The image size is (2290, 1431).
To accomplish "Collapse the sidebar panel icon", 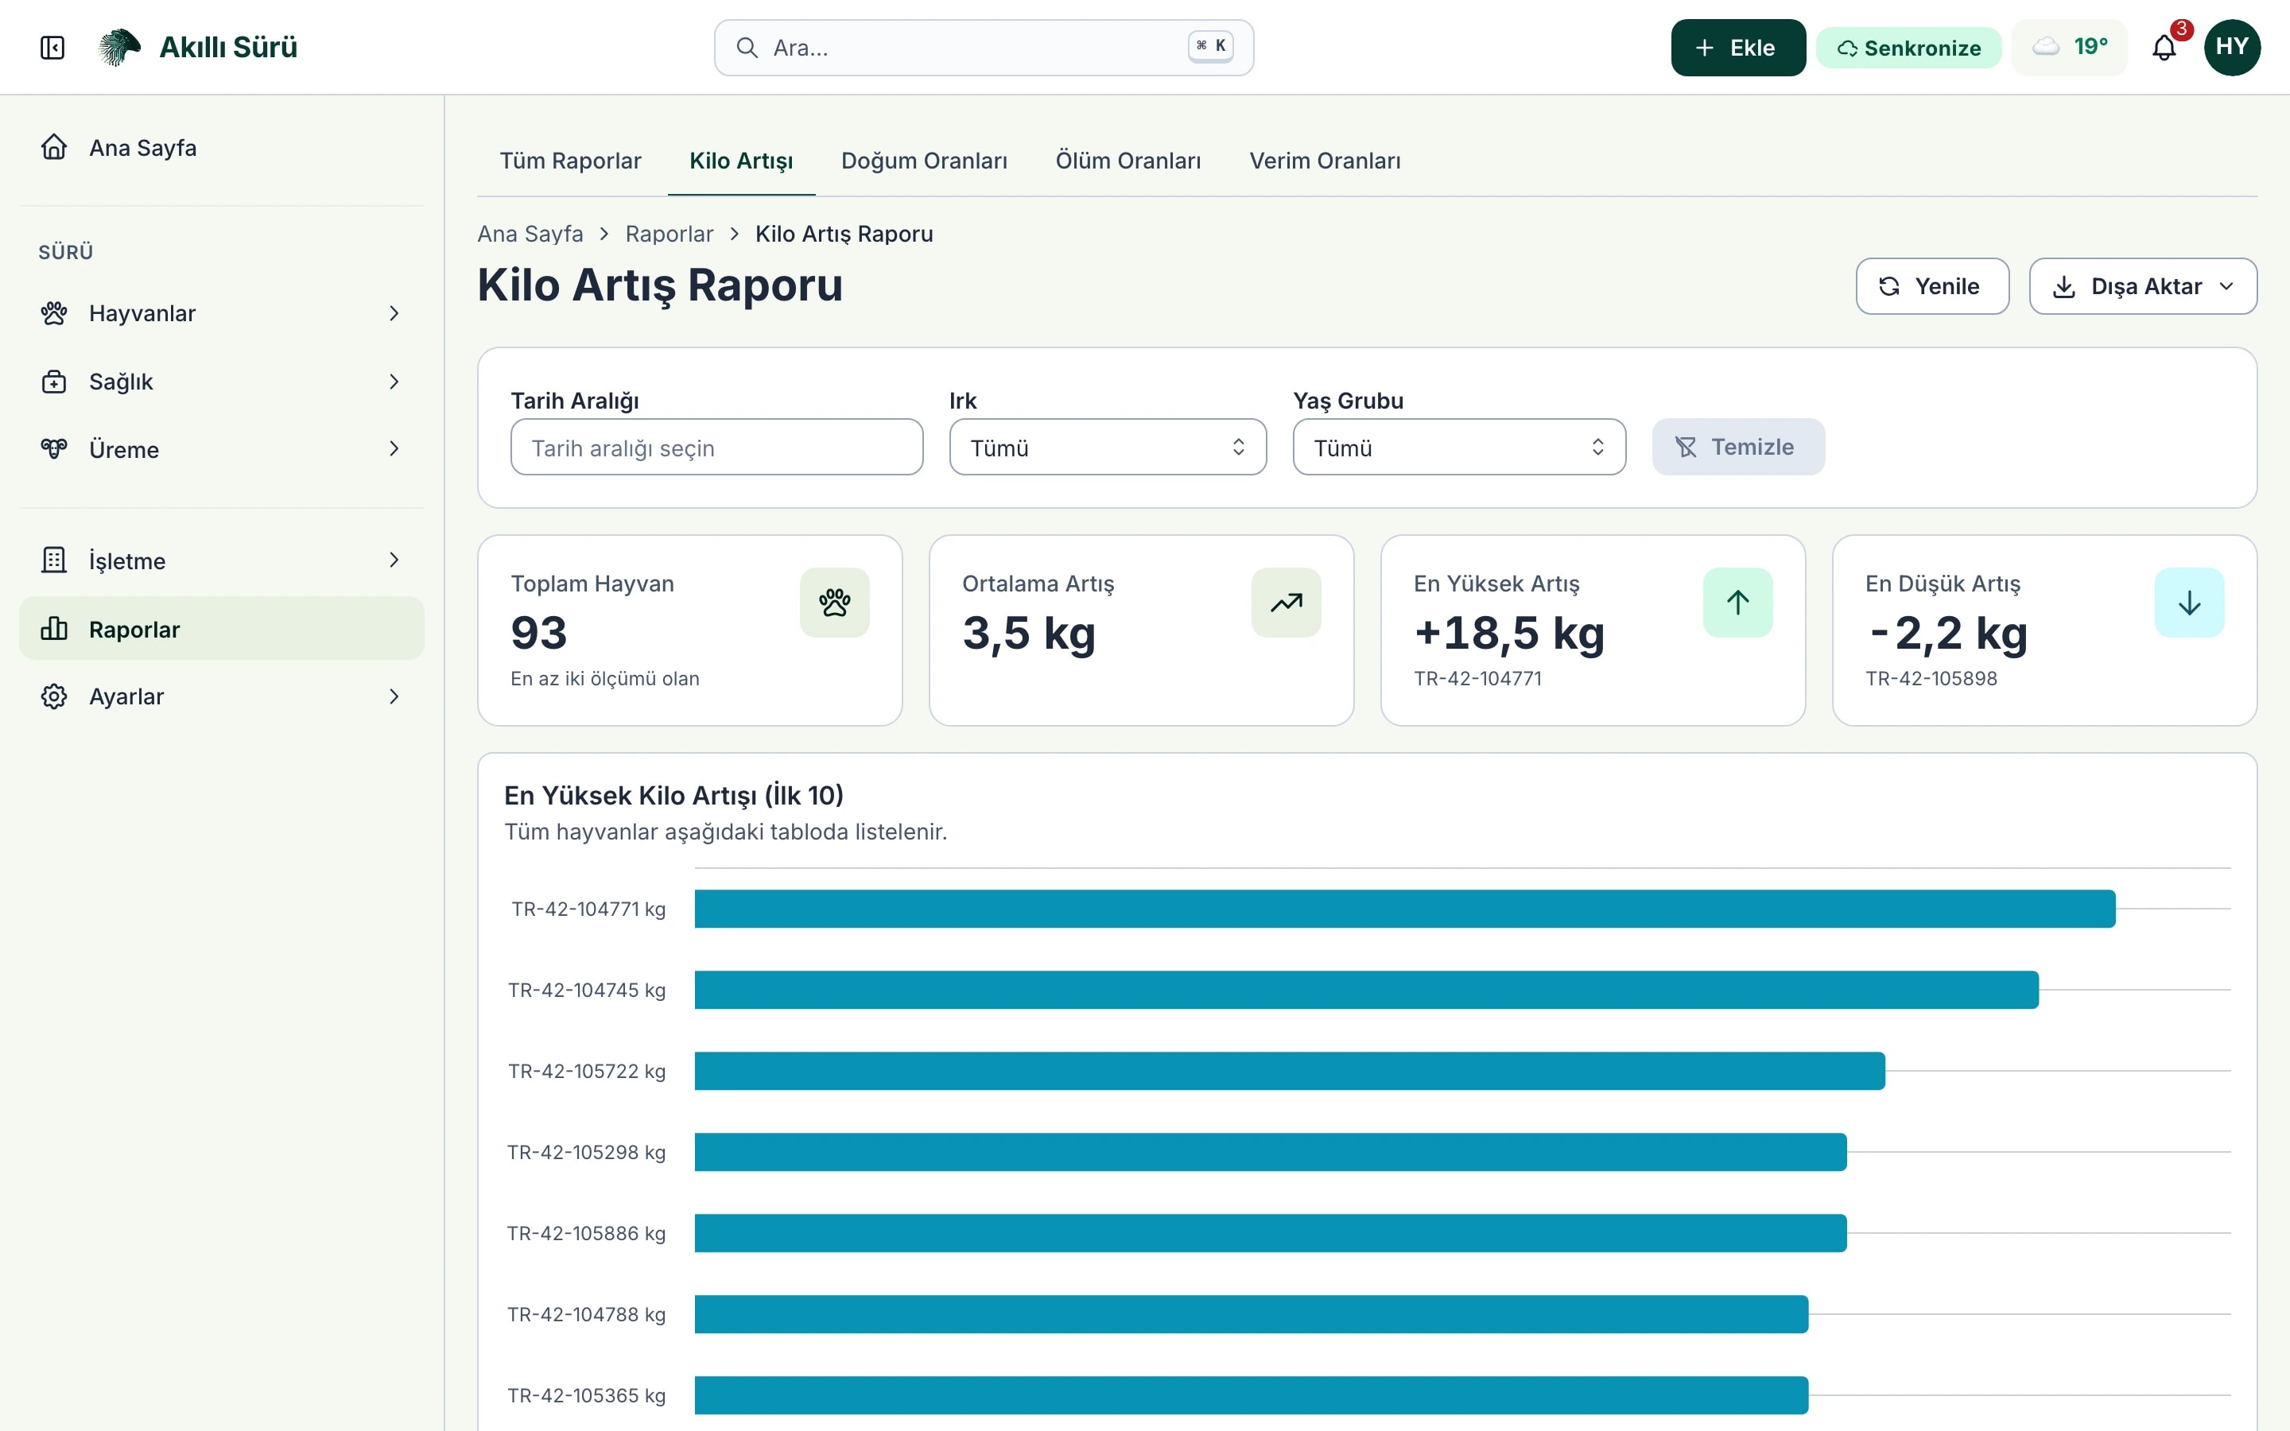I will tap(52, 48).
